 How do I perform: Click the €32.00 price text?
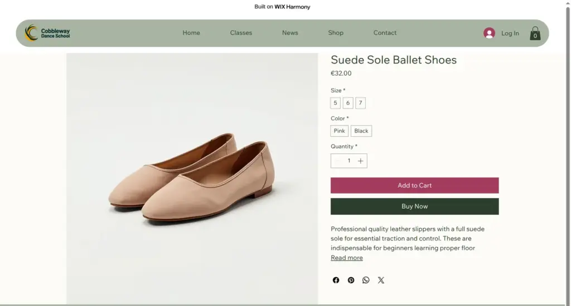pyautogui.click(x=341, y=73)
